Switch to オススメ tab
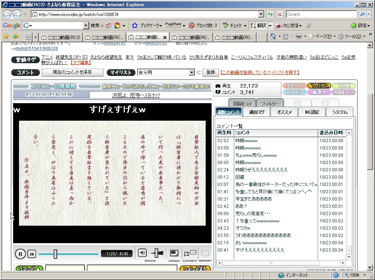The image size is (375, 280). coord(284,112)
